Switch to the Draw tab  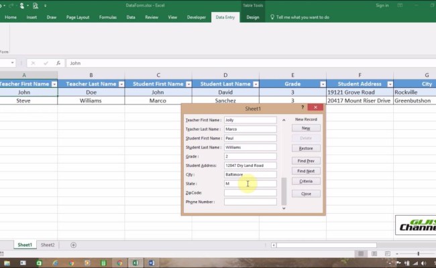52,17
